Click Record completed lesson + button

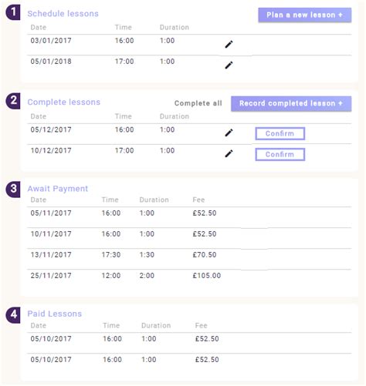(291, 103)
